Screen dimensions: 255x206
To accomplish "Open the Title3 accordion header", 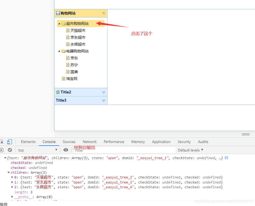I will 81,100.
